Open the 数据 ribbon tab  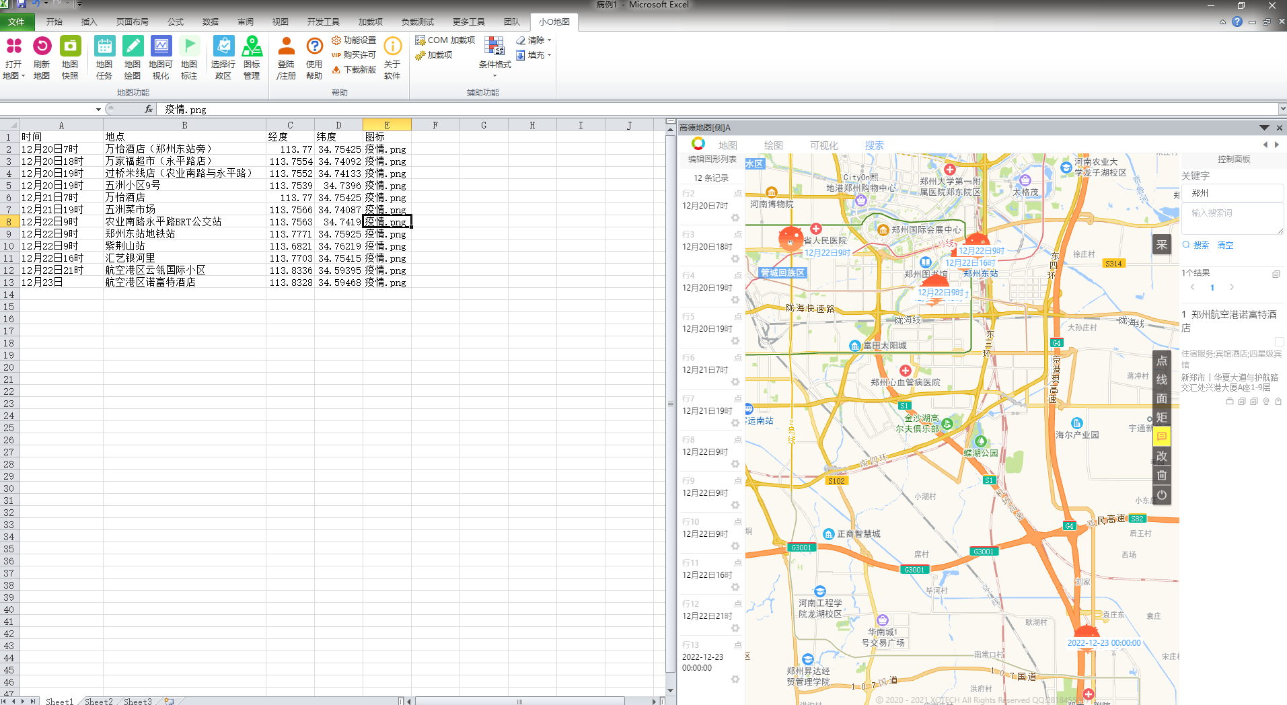point(211,22)
